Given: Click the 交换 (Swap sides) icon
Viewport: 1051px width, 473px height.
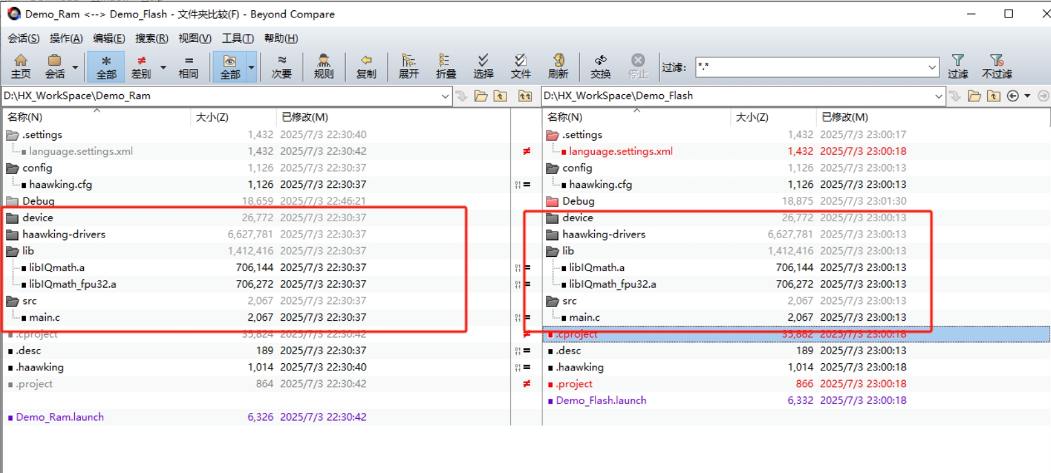Looking at the screenshot, I should point(600,66).
